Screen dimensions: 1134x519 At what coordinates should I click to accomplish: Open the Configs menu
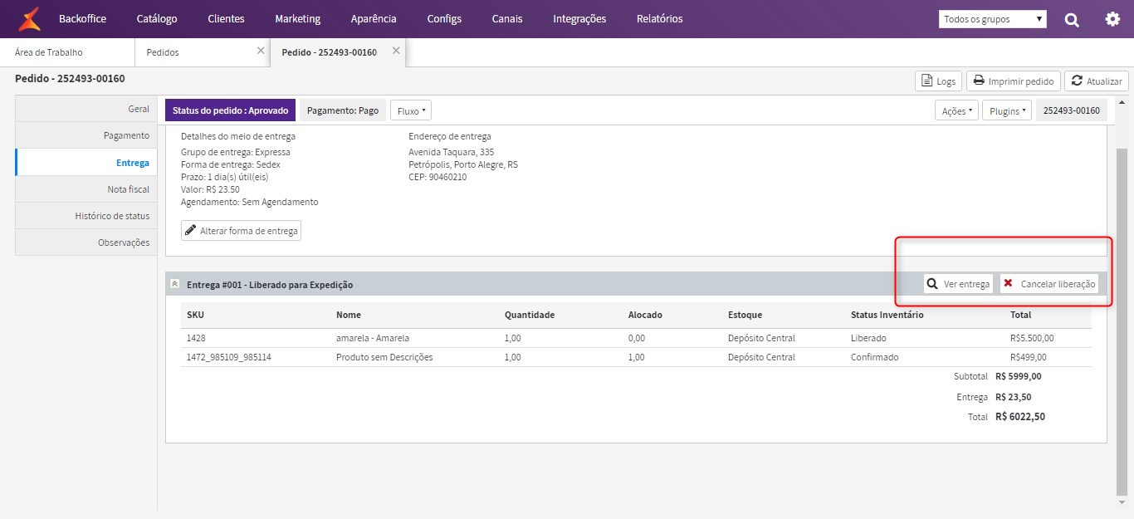click(444, 18)
